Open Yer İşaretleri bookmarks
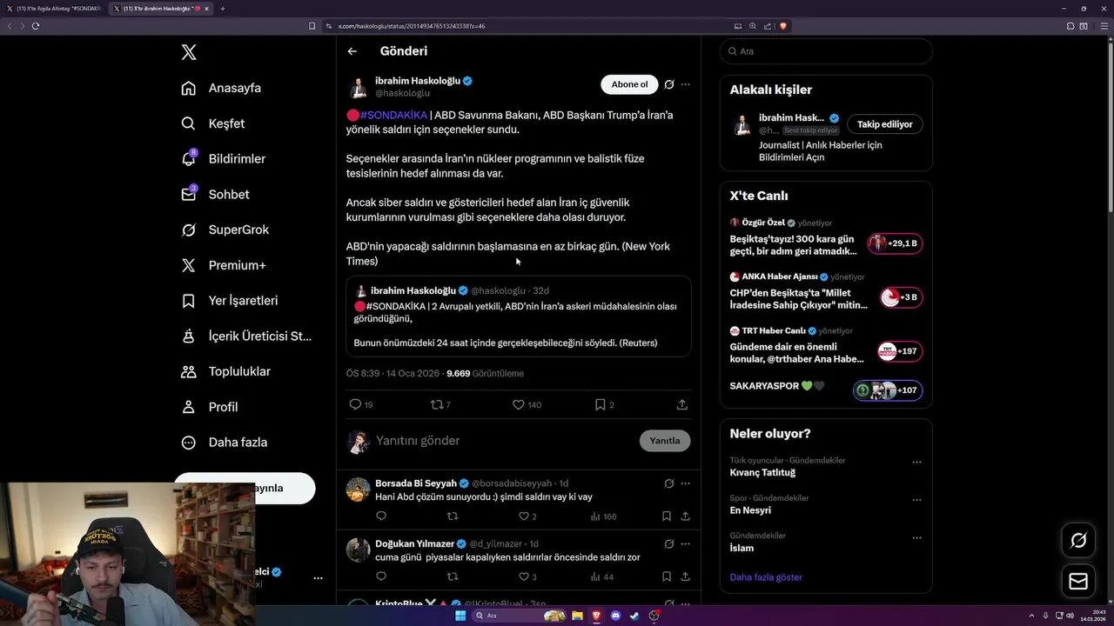Viewport: 1114px width, 626px height. [229, 301]
